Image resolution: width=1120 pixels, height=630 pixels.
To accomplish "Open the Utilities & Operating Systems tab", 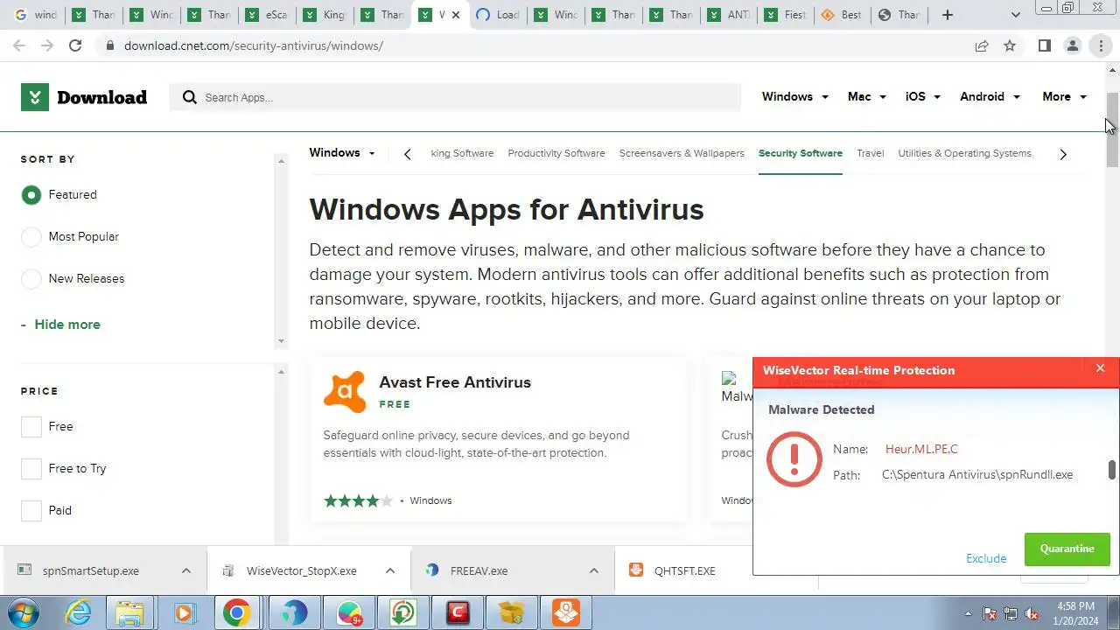I will [964, 153].
